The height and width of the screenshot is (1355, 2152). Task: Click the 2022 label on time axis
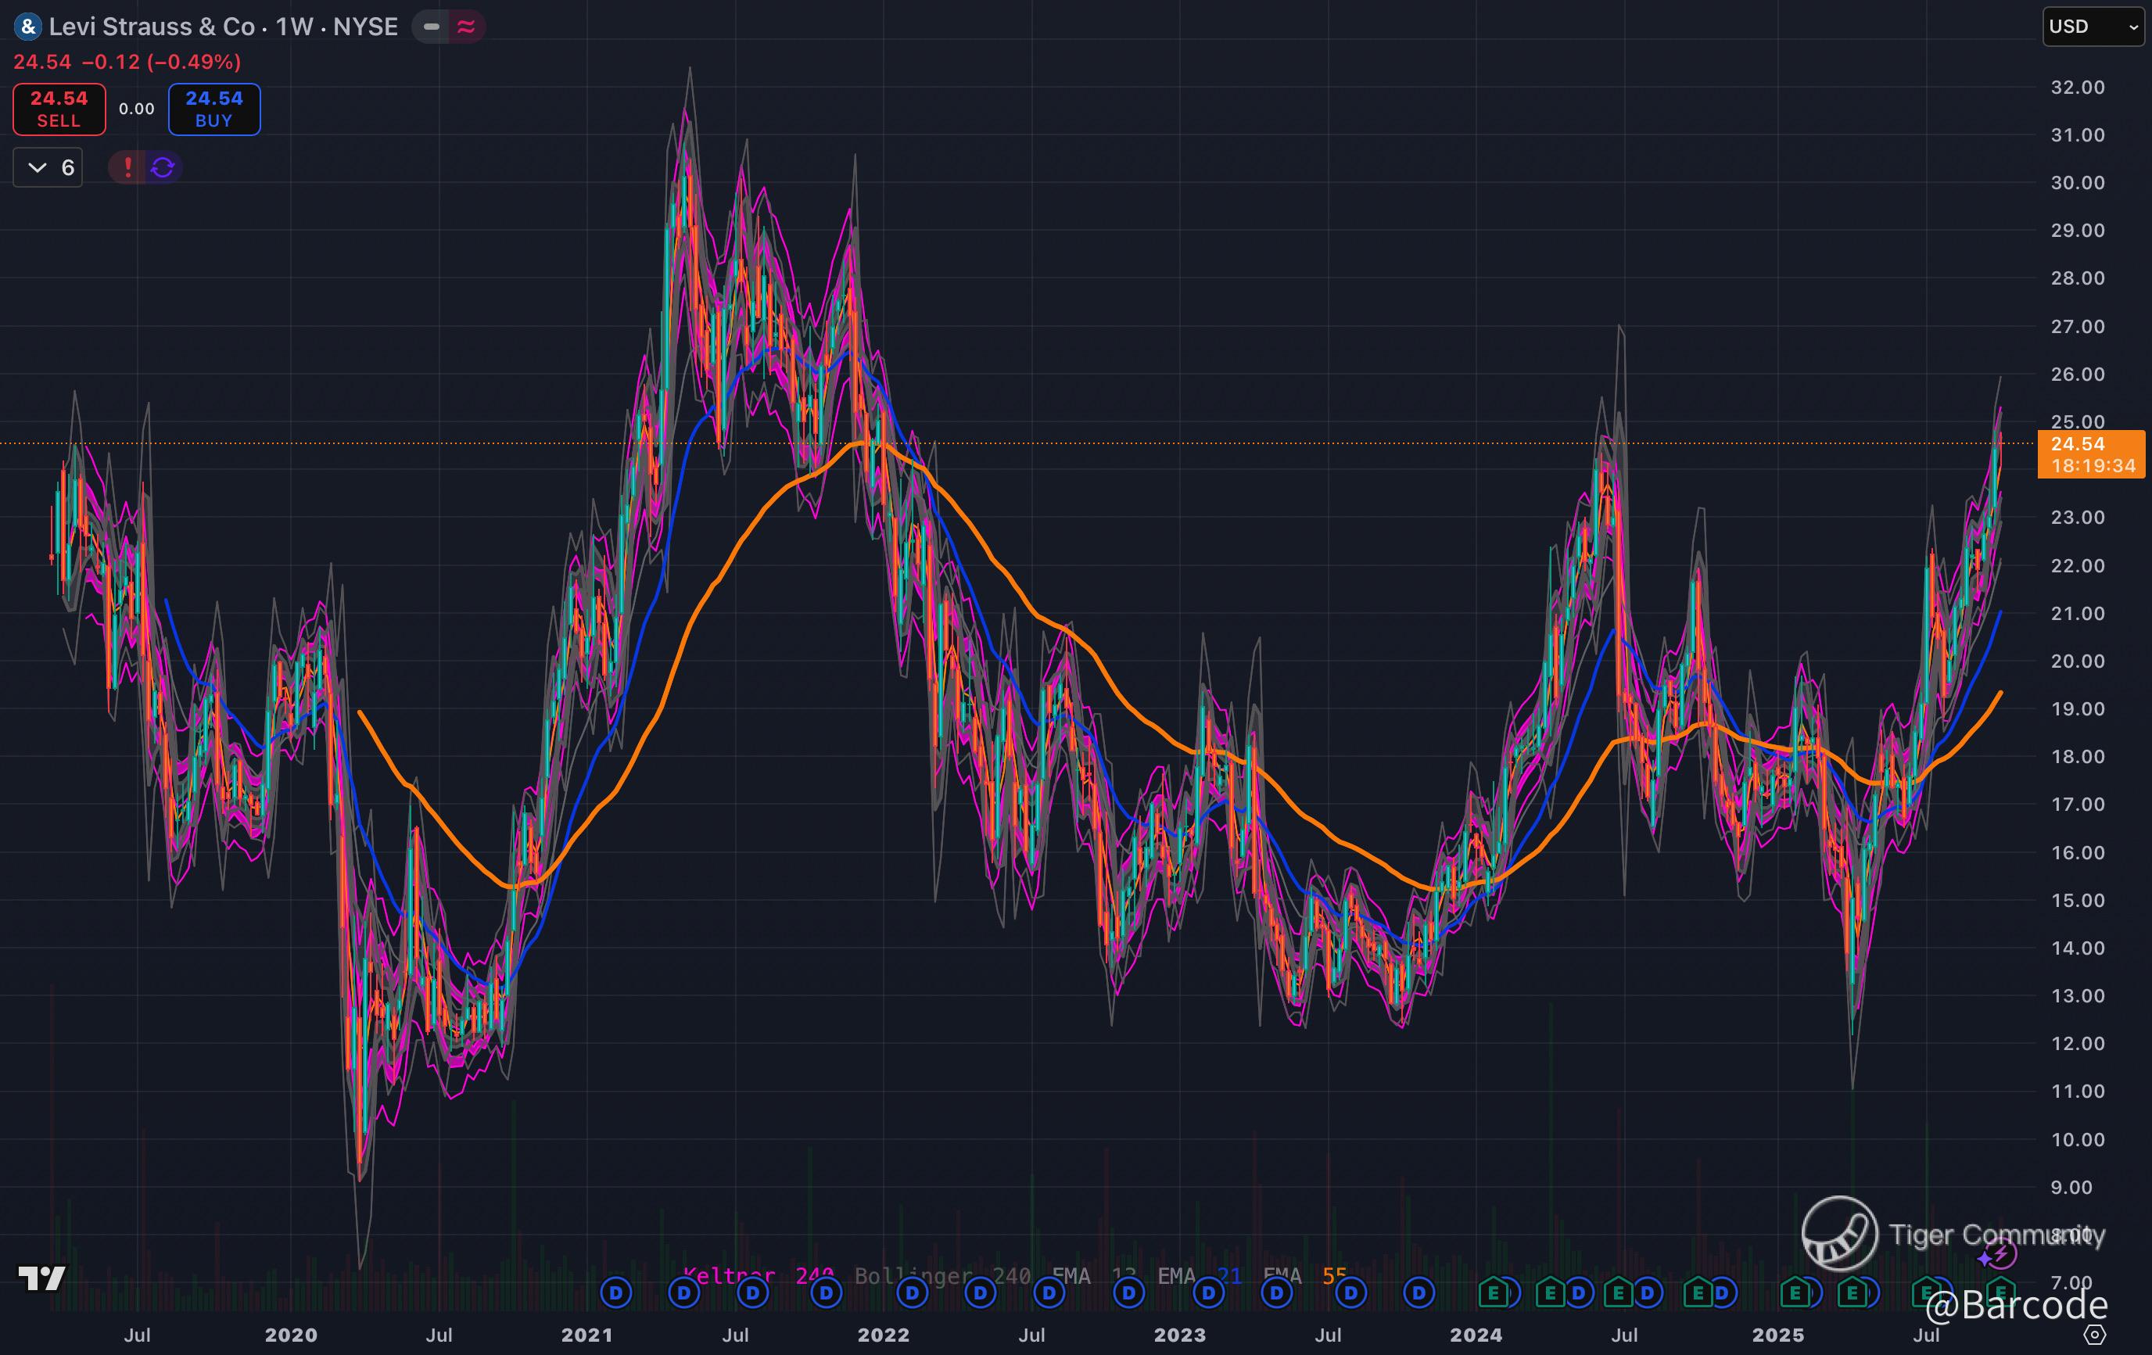(x=883, y=1335)
